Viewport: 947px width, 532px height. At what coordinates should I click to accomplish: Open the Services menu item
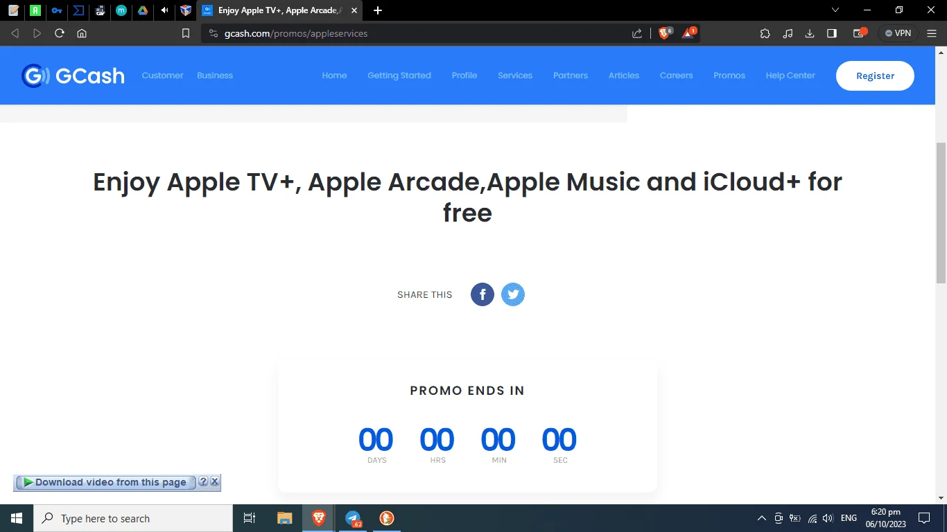pos(515,76)
